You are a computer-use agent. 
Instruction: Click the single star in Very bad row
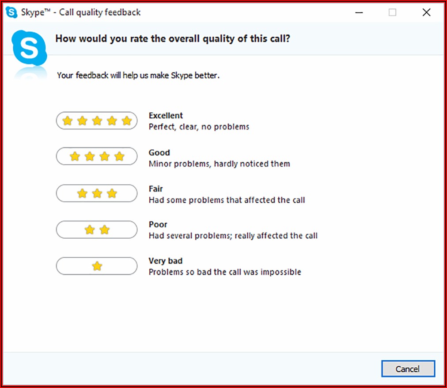97,266
